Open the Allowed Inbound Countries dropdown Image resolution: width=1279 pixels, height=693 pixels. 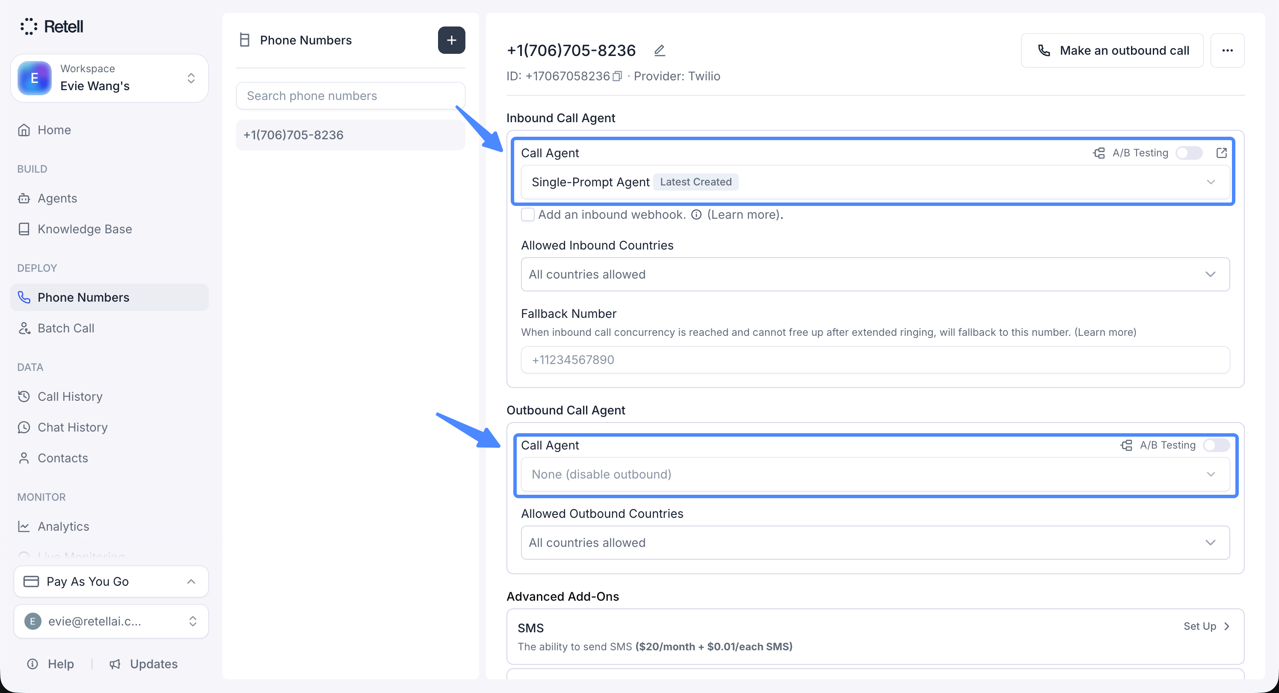[x=875, y=274]
